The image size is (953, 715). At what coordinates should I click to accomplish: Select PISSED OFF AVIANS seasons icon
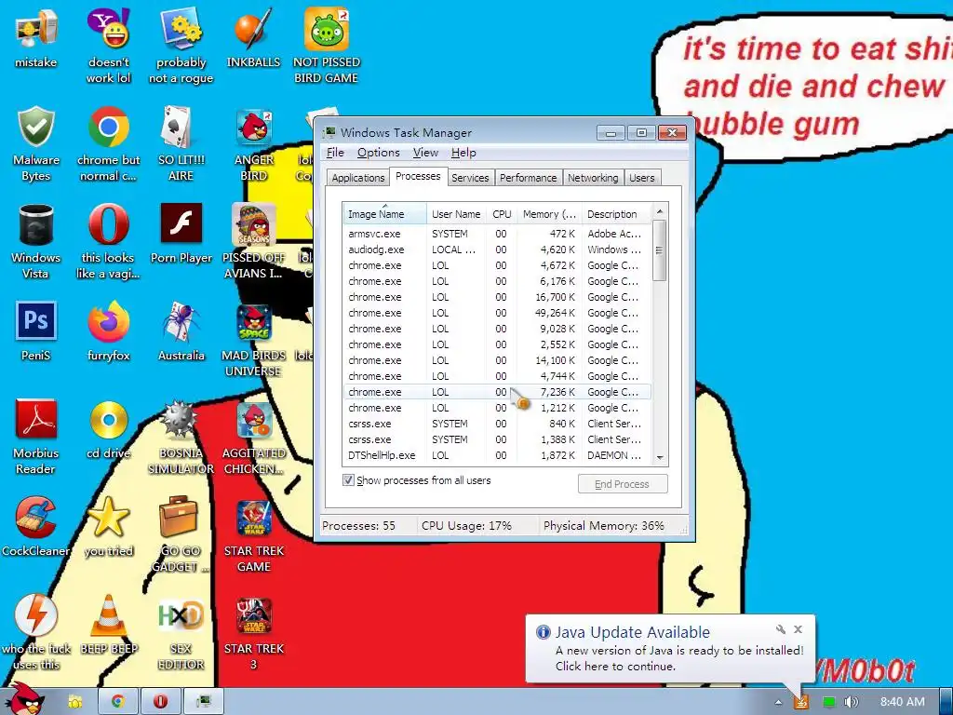253,241
